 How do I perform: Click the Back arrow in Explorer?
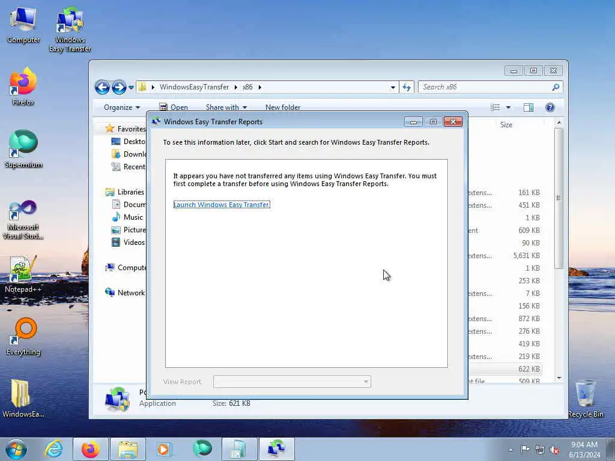(x=102, y=87)
